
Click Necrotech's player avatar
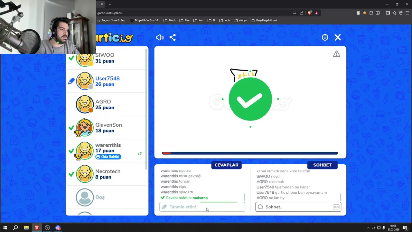tap(85, 174)
